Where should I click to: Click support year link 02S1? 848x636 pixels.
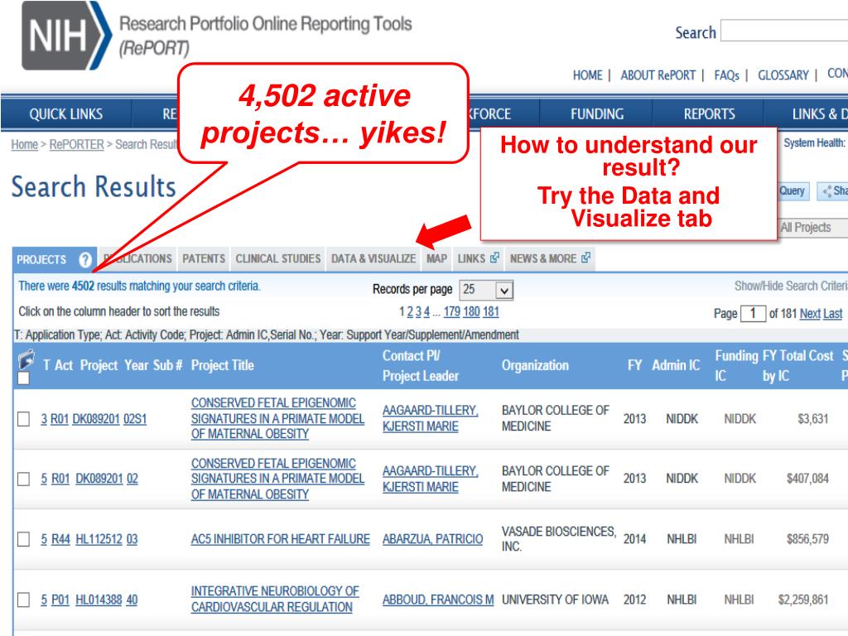135,419
